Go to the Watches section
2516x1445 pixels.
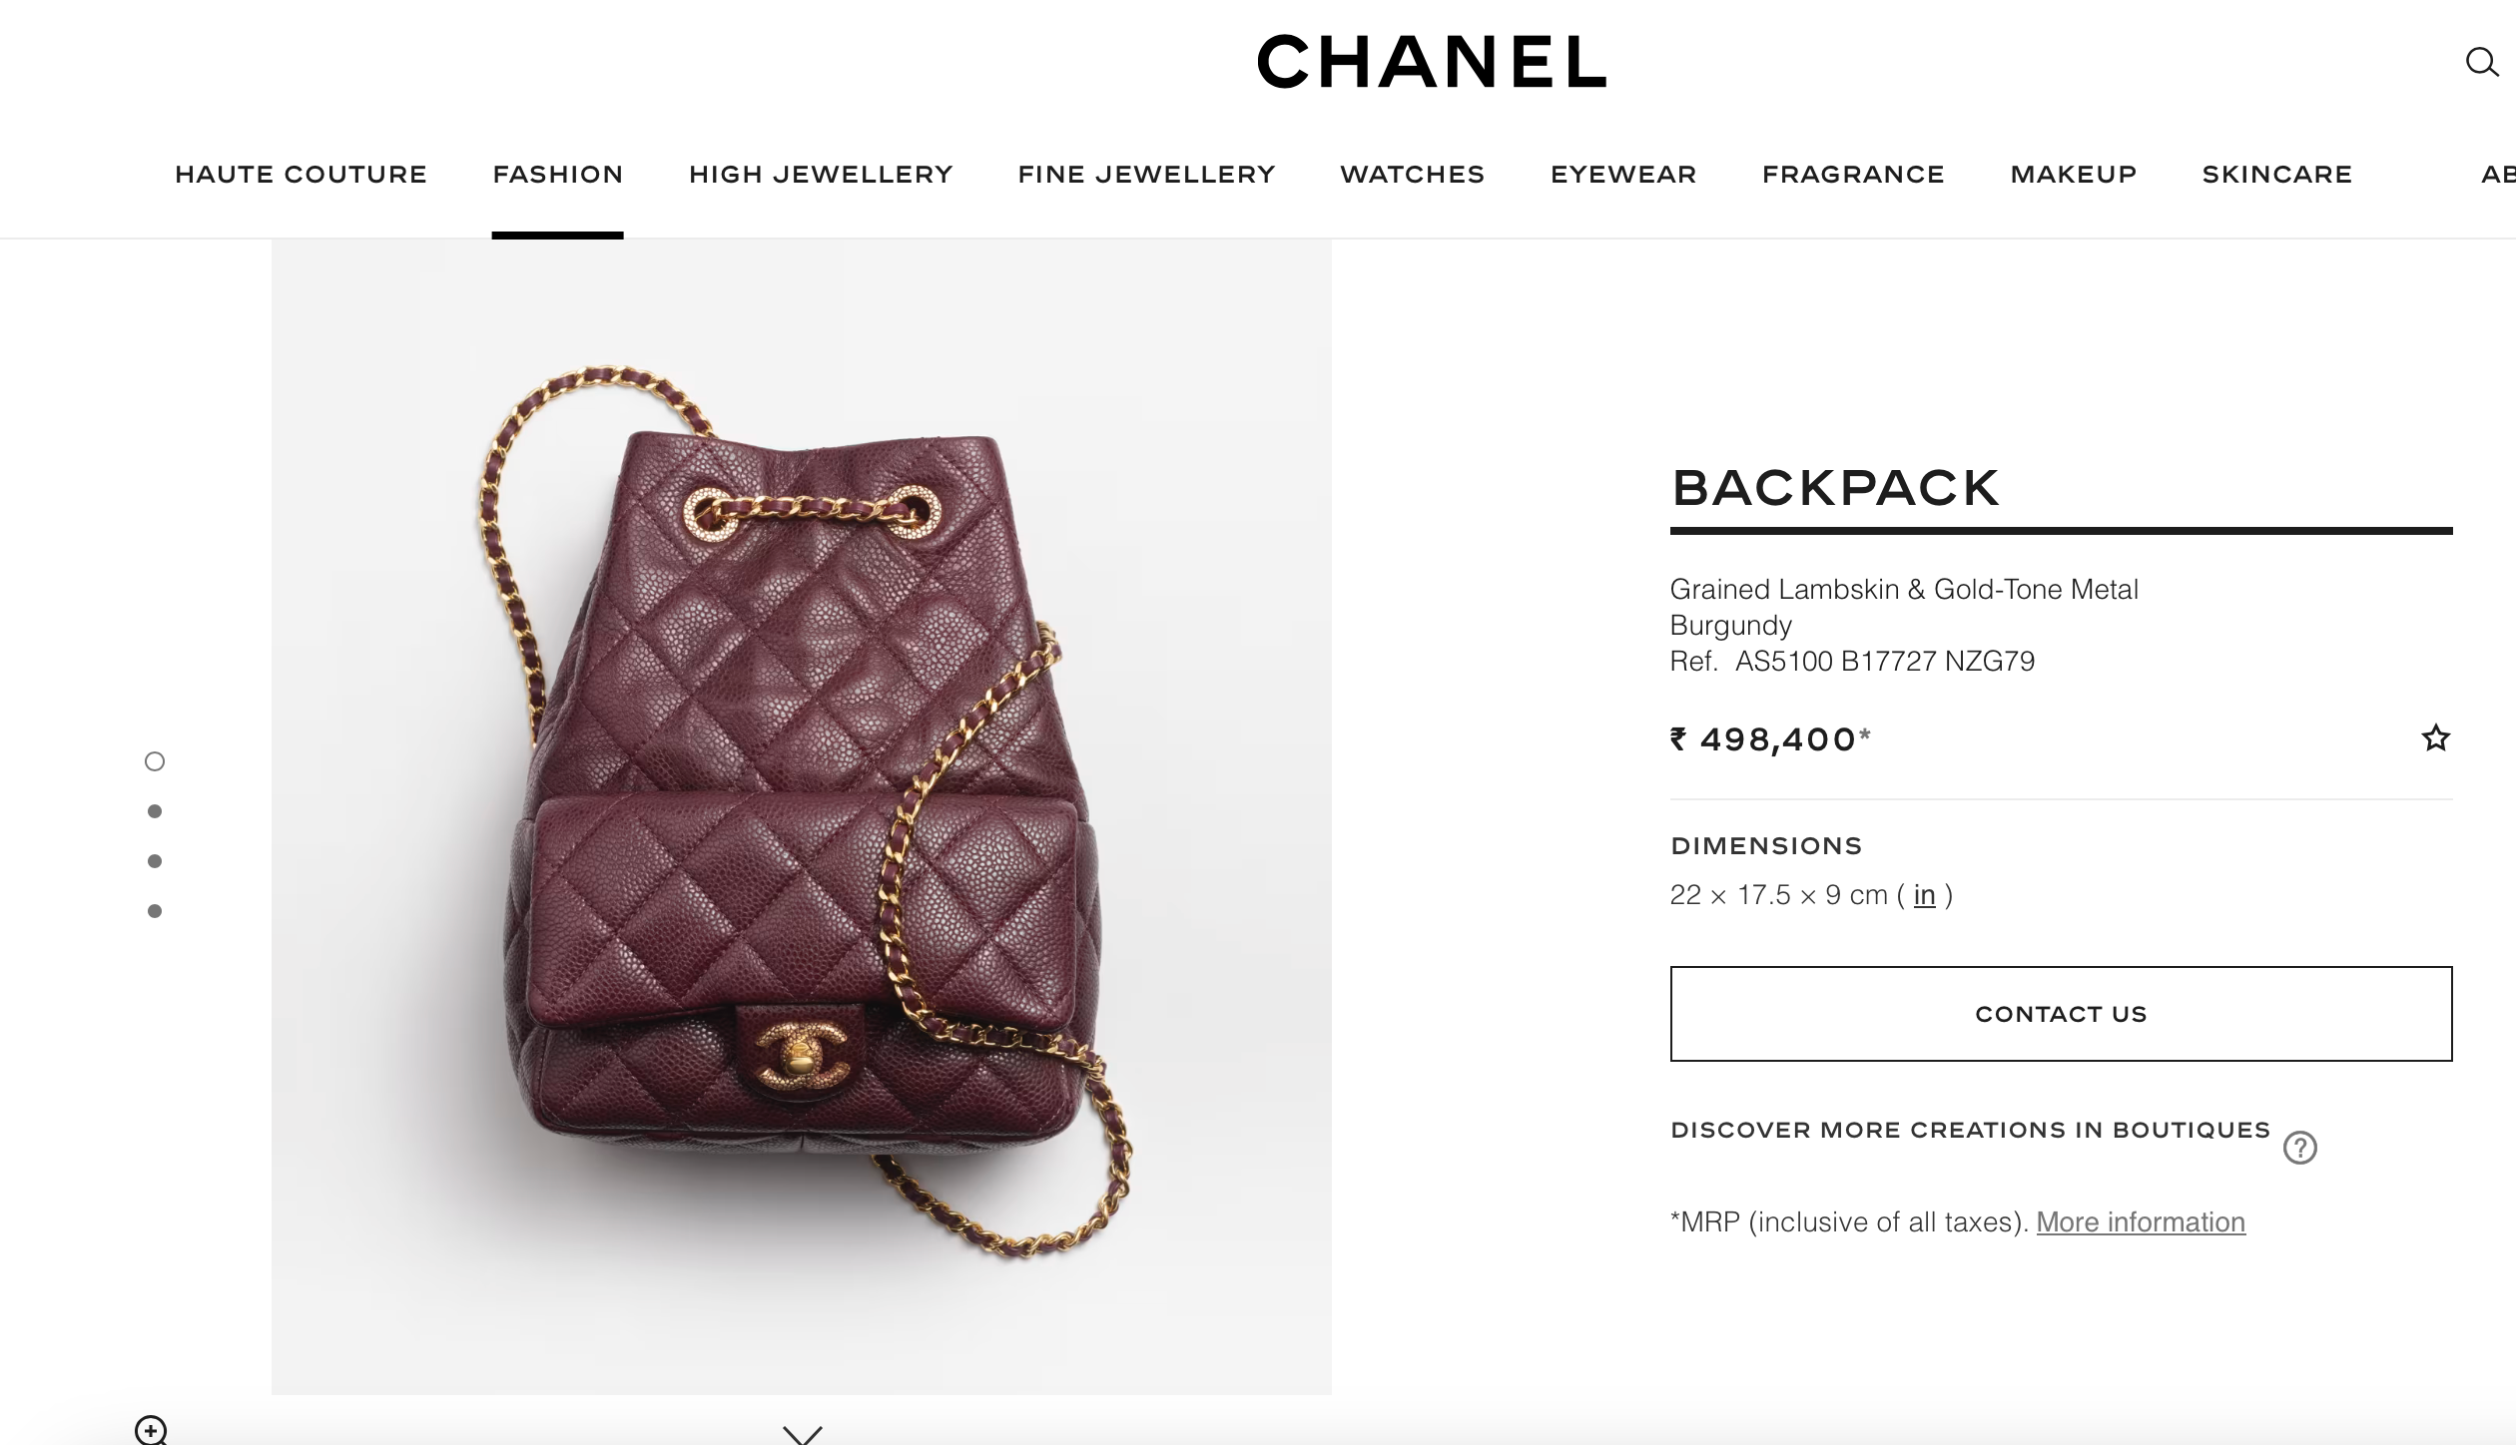[x=1412, y=175]
